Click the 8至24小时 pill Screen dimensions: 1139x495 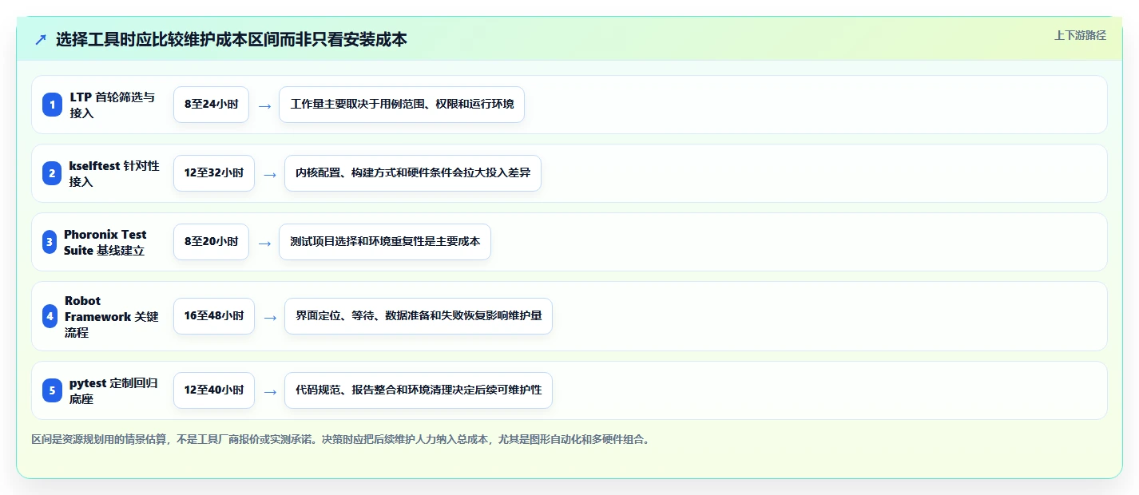point(211,105)
